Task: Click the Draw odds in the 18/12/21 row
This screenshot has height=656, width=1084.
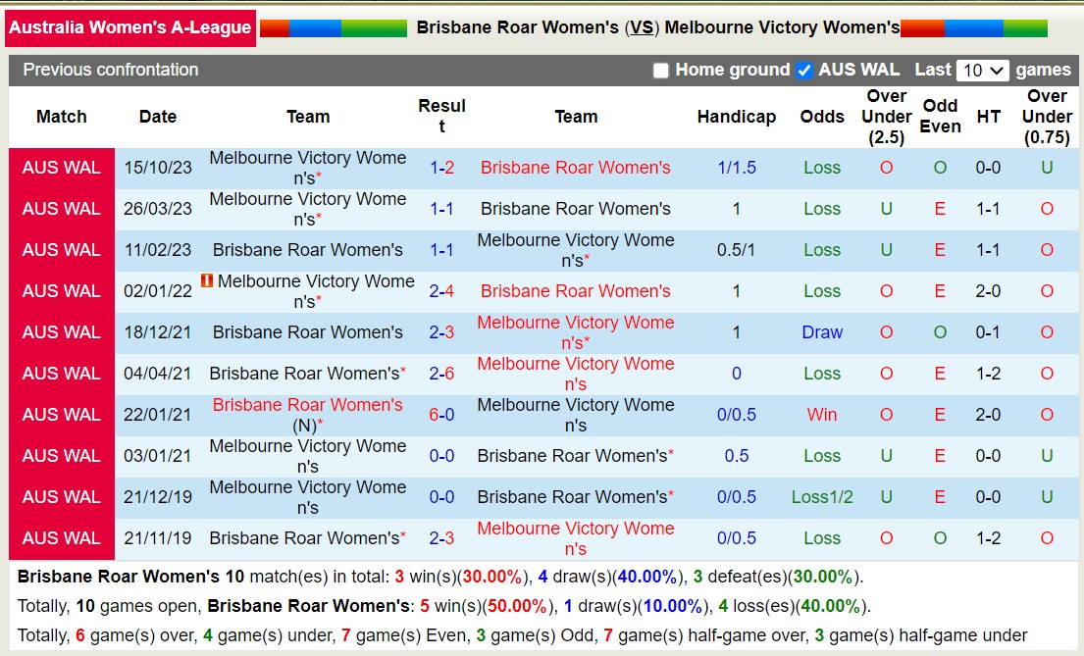Action: click(821, 332)
